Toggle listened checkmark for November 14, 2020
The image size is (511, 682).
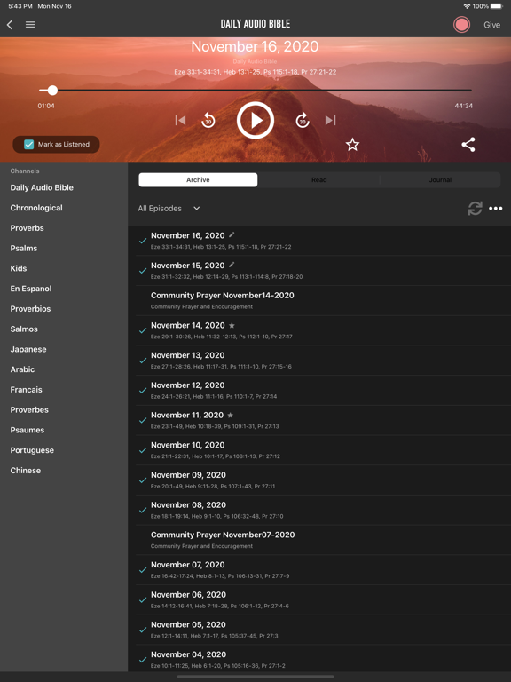pyautogui.click(x=143, y=330)
